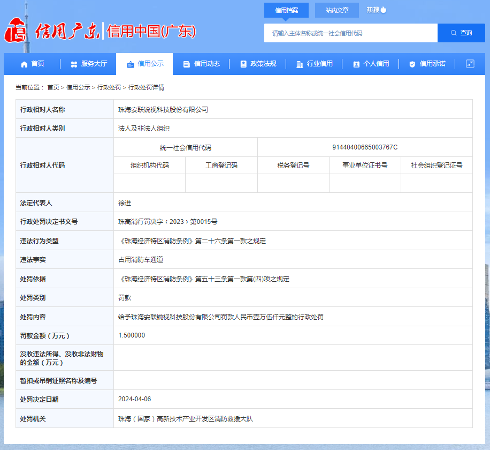Click the 罚款 penalty category value

[x=125, y=298]
